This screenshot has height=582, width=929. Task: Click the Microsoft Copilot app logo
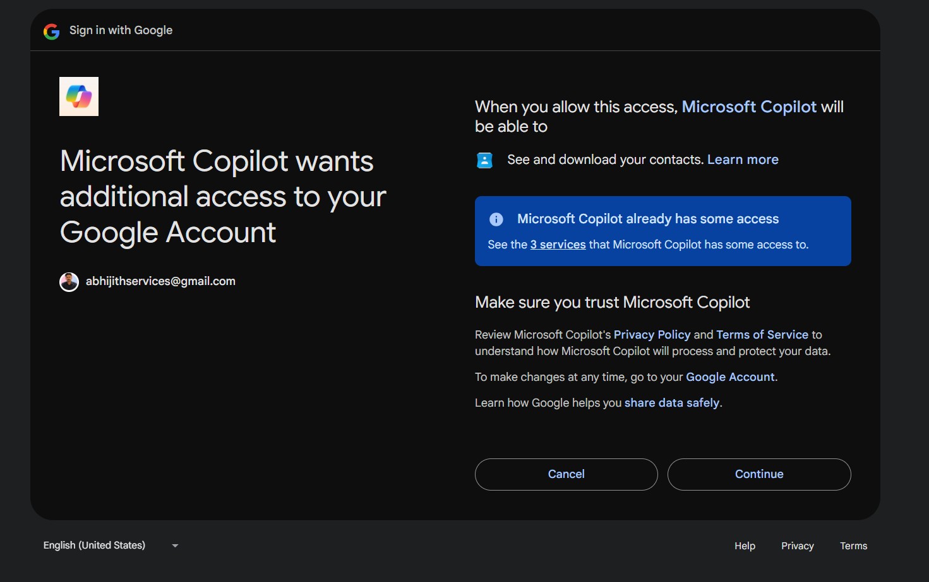tap(78, 96)
